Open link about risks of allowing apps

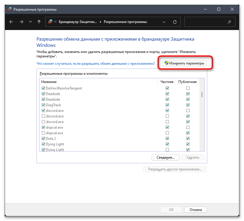96,64
